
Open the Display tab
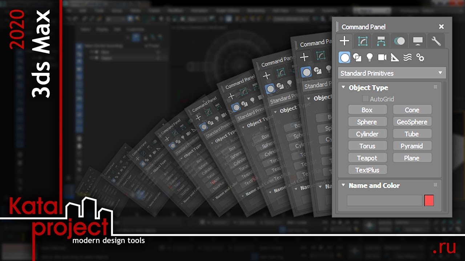tap(417, 41)
